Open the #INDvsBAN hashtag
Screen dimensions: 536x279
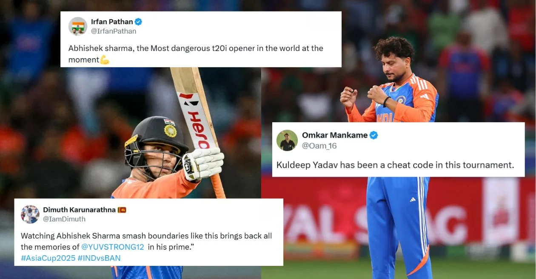tap(99, 258)
